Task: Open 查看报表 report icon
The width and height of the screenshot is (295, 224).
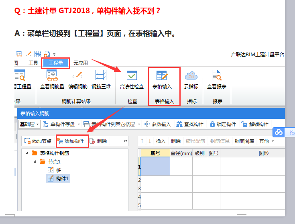Action: tap(217, 75)
